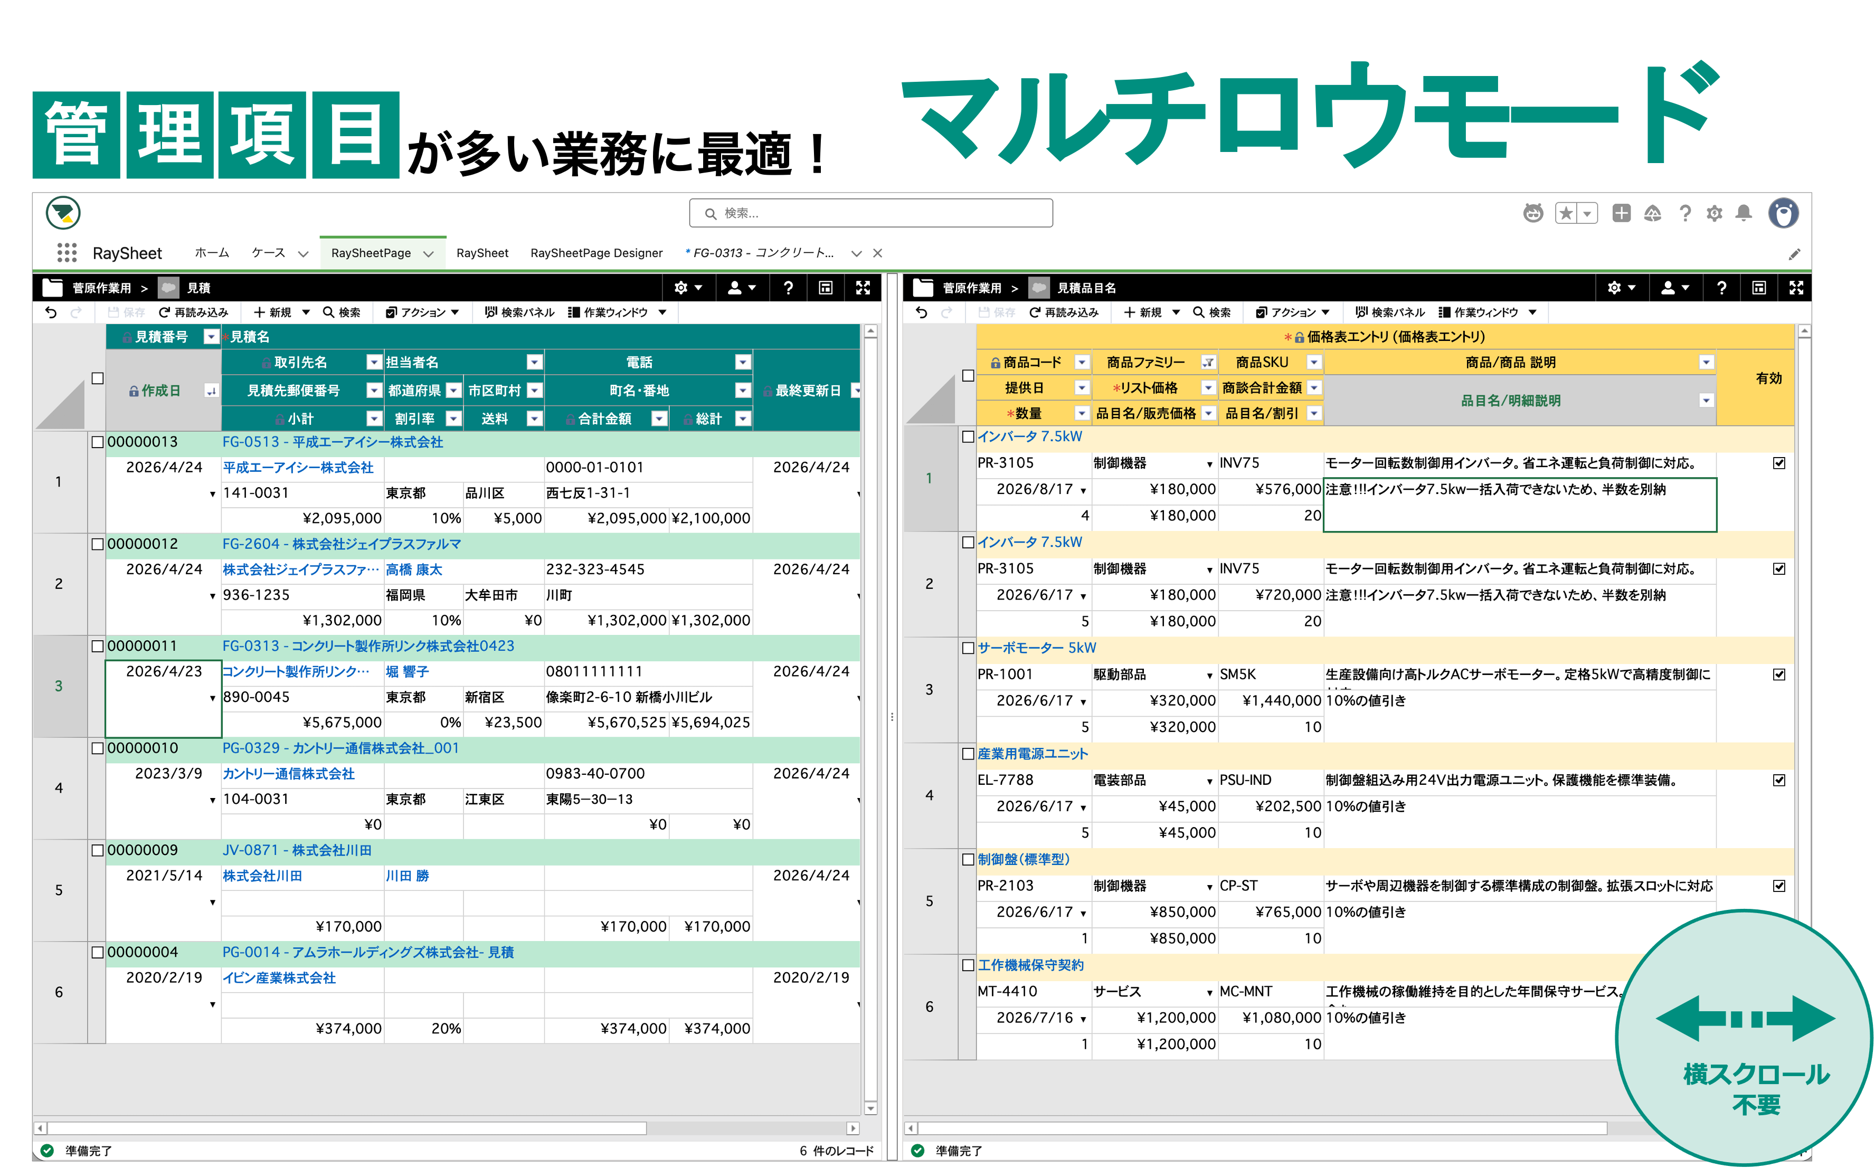The width and height of the screenshot is (1875, 1168).
Task: Open link FG-2604 - 株式会社ジェイプラスファルマ
Action: click(x=342, y=544)
